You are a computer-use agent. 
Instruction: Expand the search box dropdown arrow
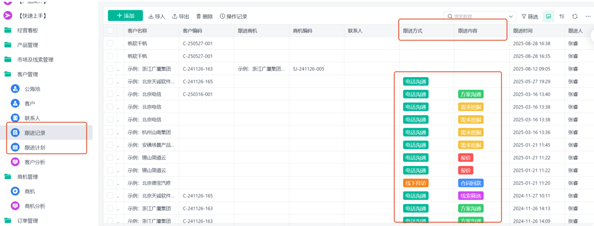click(x=511, y=16)
